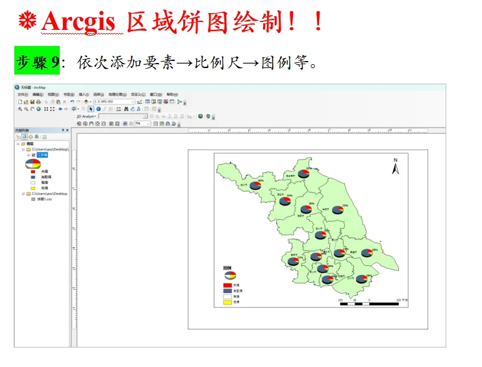Click the yellow 丧偶 color swatch
Image resolution: width=482 pixels, height=367 pixels.
[x=33, y=188]
